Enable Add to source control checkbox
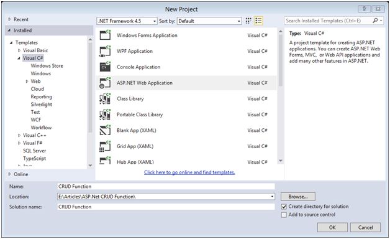The width and height of the screenshot is (390, 239). (284, 215)
